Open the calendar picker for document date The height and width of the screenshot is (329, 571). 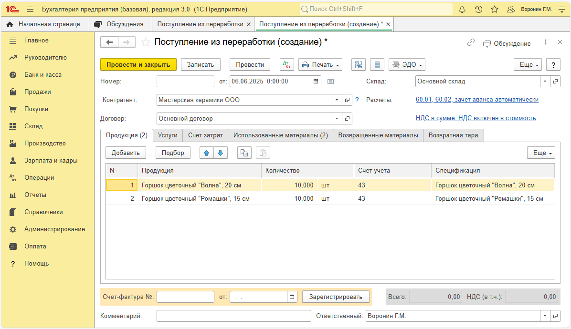316,82
